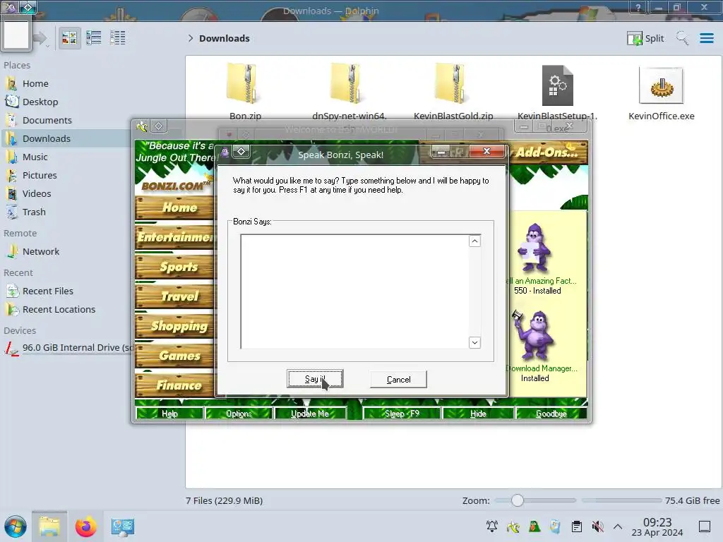Screen dimensions: 723x542
Task: Switch Dolphin to Icons view mode
Action: pyautogui.click(x=69, y=38)
